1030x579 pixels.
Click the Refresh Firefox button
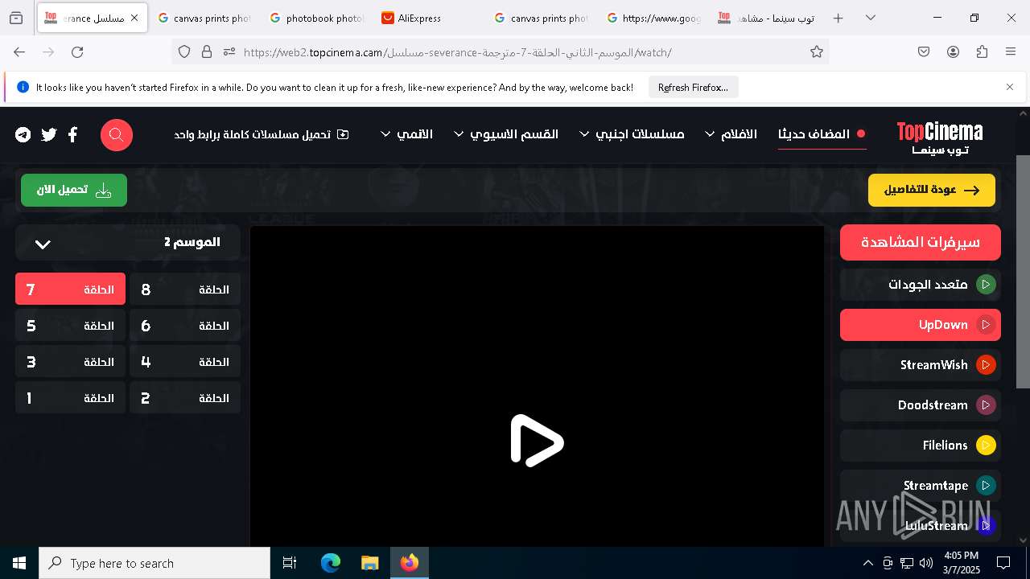coord(693,87)
